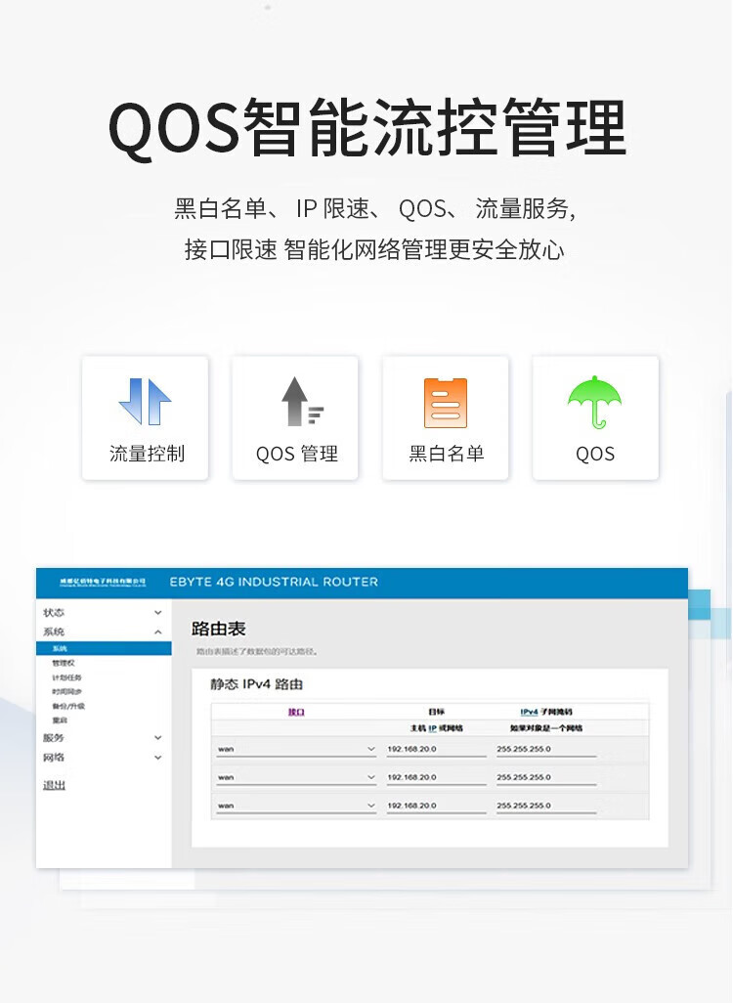The height and width of the screenshot is (1003, 733).
Task: Open 备份/升级 in the sidebar
Action: (x=68, y=706)
